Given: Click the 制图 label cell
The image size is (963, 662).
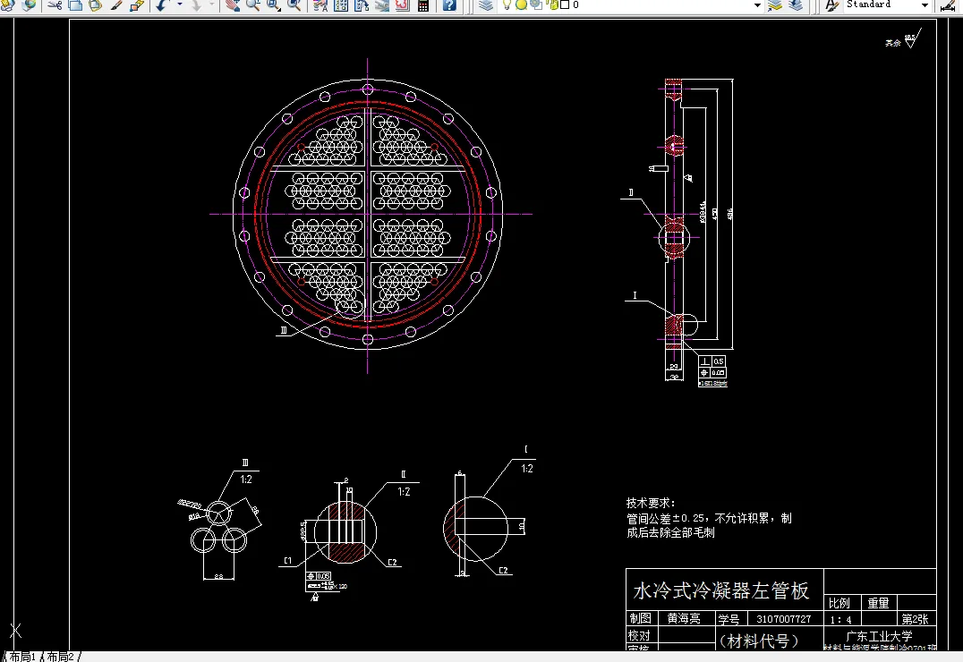Looking at the screenshot, I should (640, 618).
